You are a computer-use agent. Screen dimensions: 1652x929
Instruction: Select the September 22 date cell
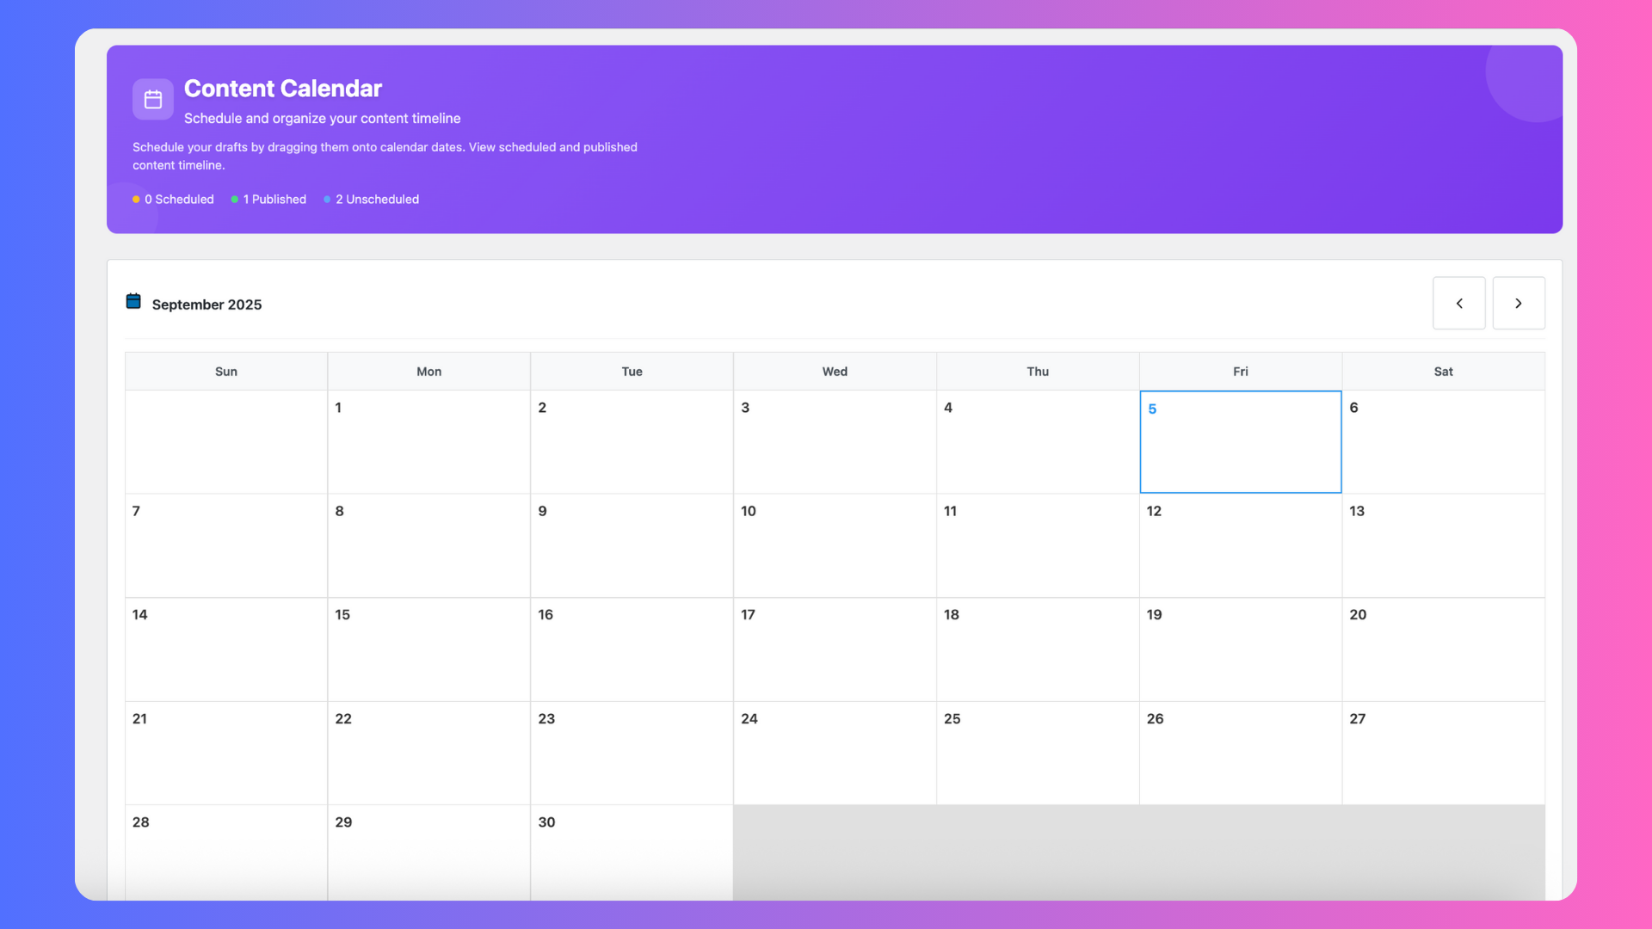click(428, 753)
